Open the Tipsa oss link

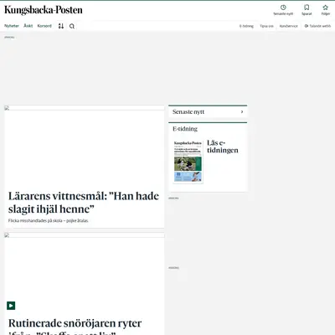click(x=266, y=26)
